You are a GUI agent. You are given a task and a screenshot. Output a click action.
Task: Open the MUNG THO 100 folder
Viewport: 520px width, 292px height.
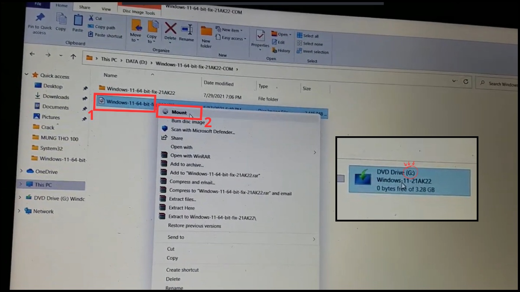click(x=59, y=138)
